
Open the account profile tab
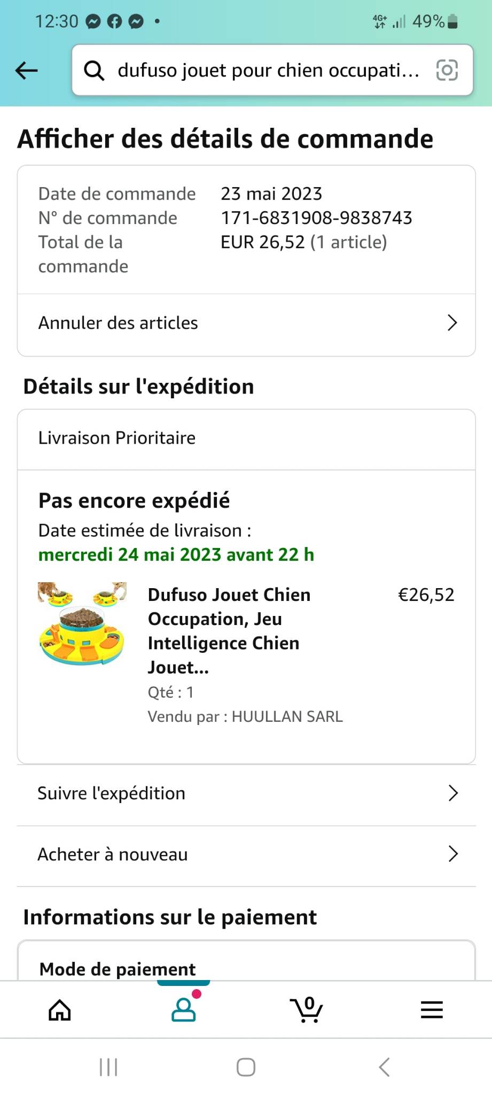(x=183, y=1010)
